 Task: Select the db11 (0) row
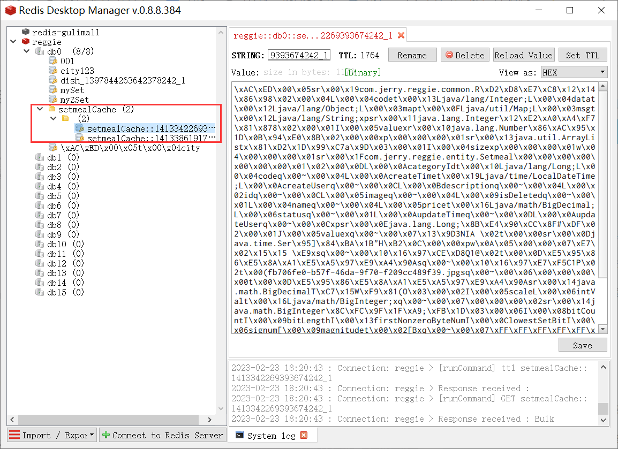pos(61,254)
